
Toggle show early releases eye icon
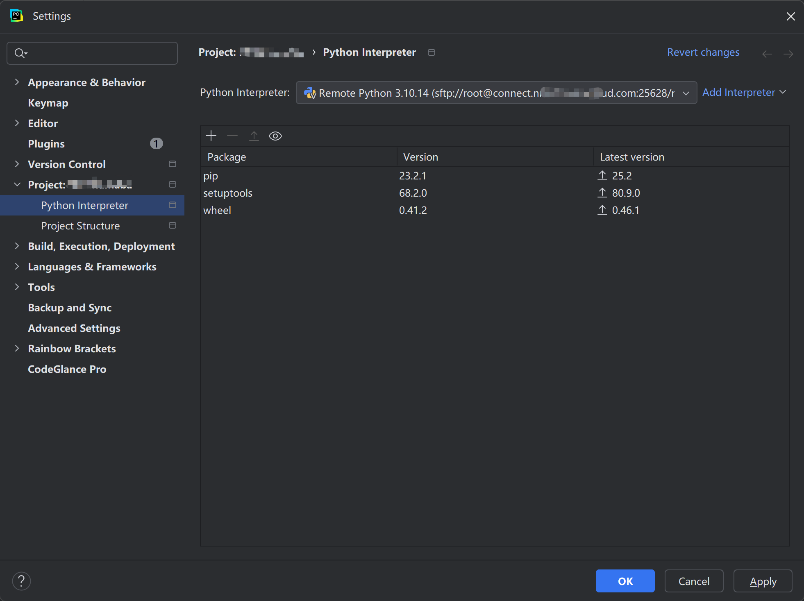[275, 136]
